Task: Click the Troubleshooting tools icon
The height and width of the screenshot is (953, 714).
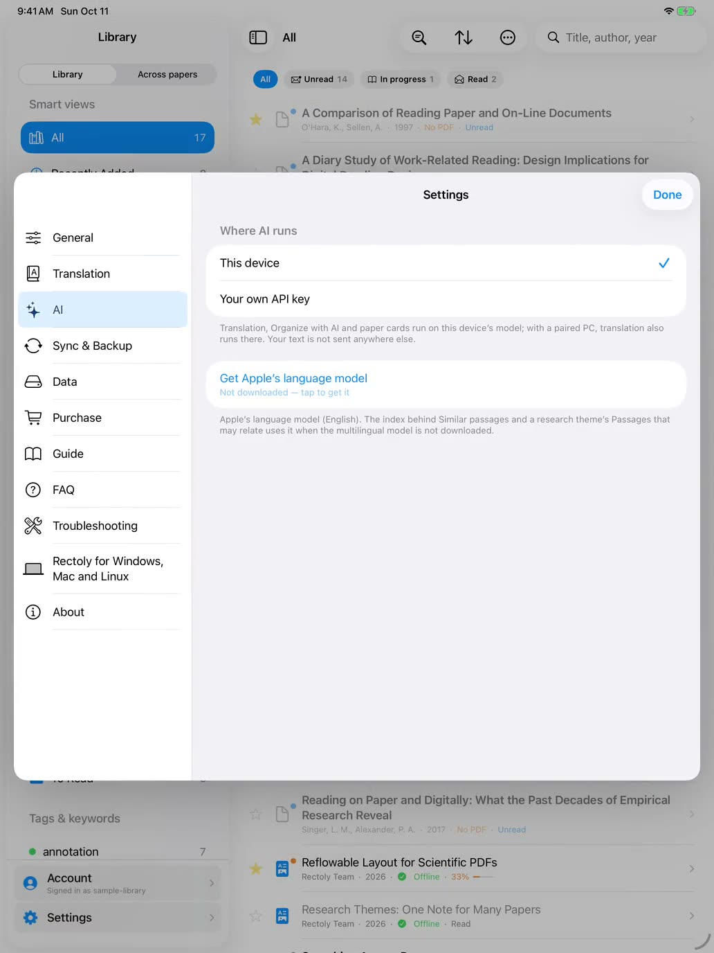Action: click(33, 526)
